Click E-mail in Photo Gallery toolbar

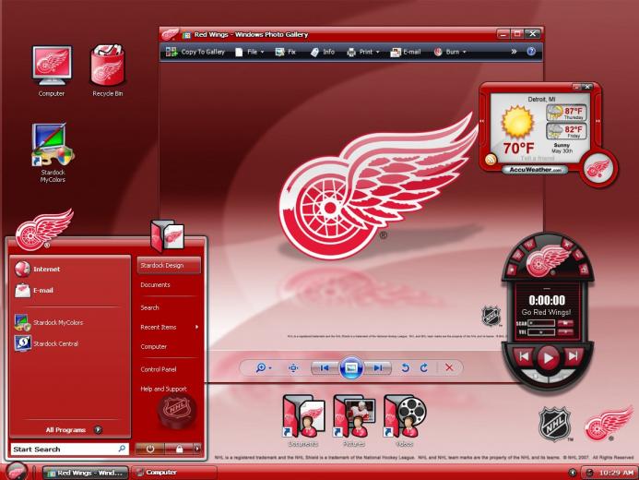point(406,52)
